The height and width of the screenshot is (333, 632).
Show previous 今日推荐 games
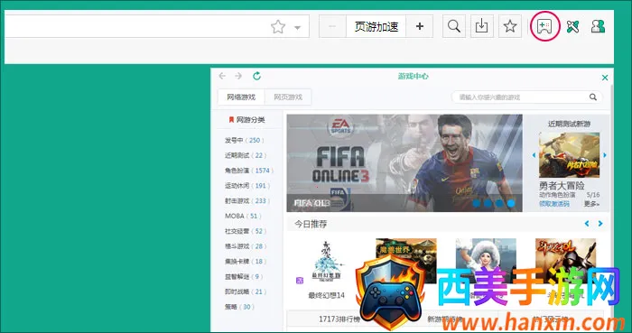pos(587,224)
